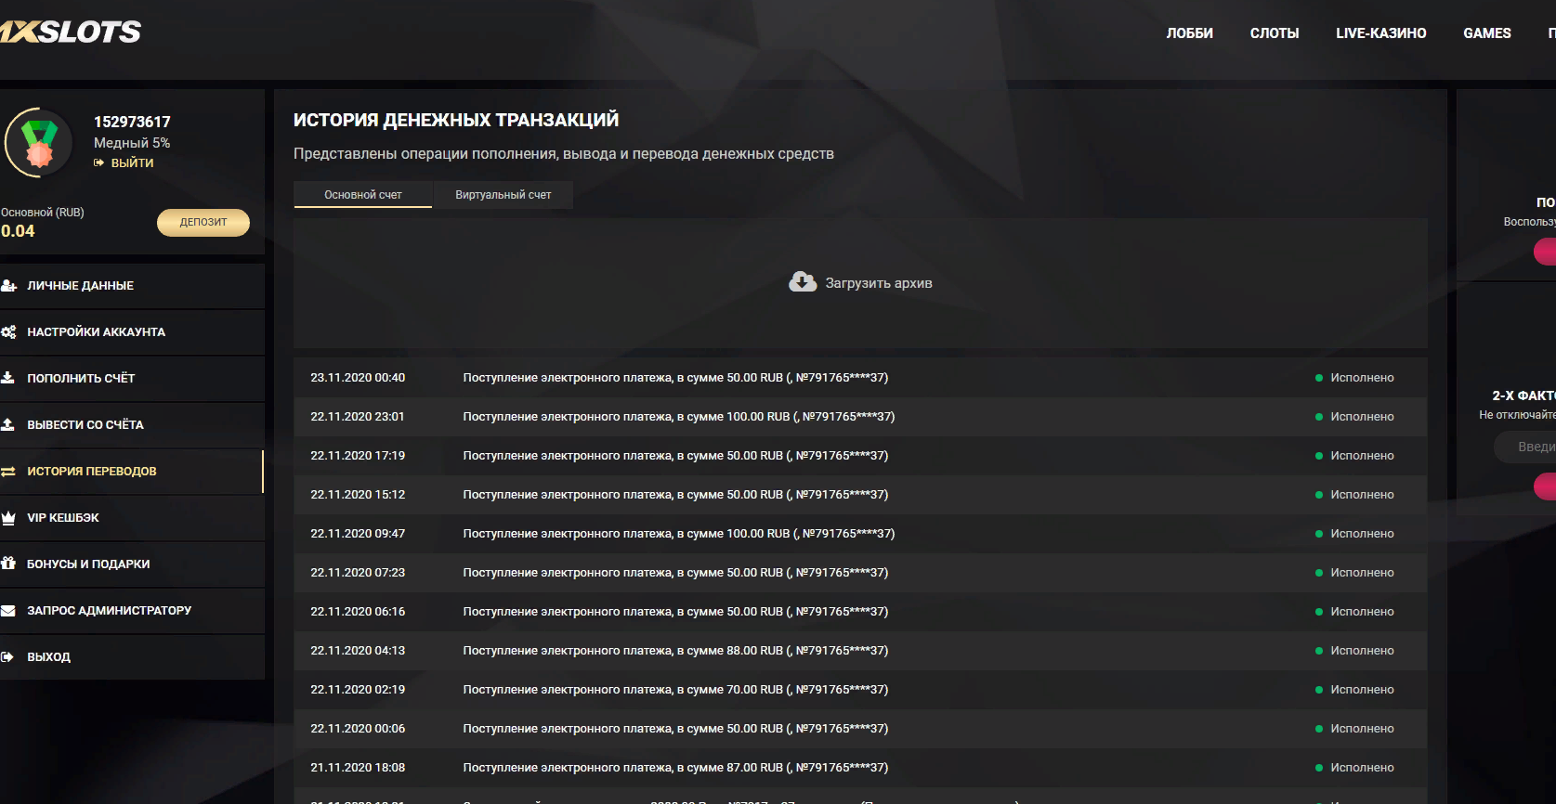The width and height of the screenshot is (1556, 804).
Task: Go to LIVE-КАЗИНО section
Action: tap(1380, 33)
